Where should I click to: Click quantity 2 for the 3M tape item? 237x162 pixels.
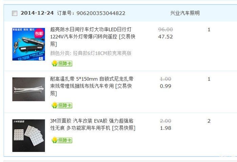click(x=209, y=121)
